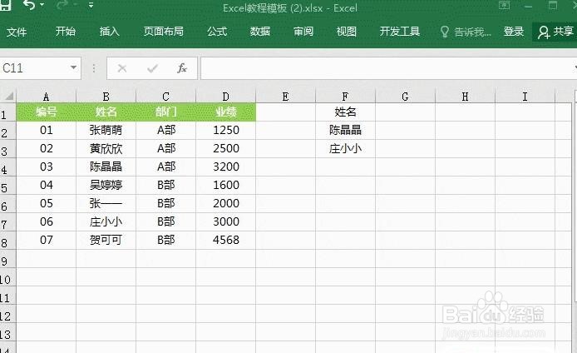Click the Undo arrow icon
This screenshot has height=353, width=577.
29,5
